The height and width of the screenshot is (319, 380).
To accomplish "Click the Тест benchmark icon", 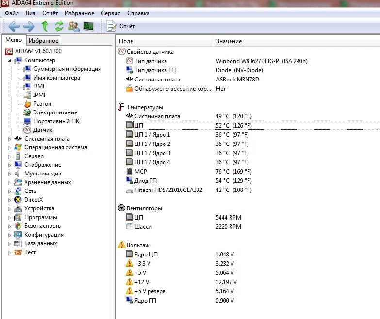I will click(x=17, y=252).
